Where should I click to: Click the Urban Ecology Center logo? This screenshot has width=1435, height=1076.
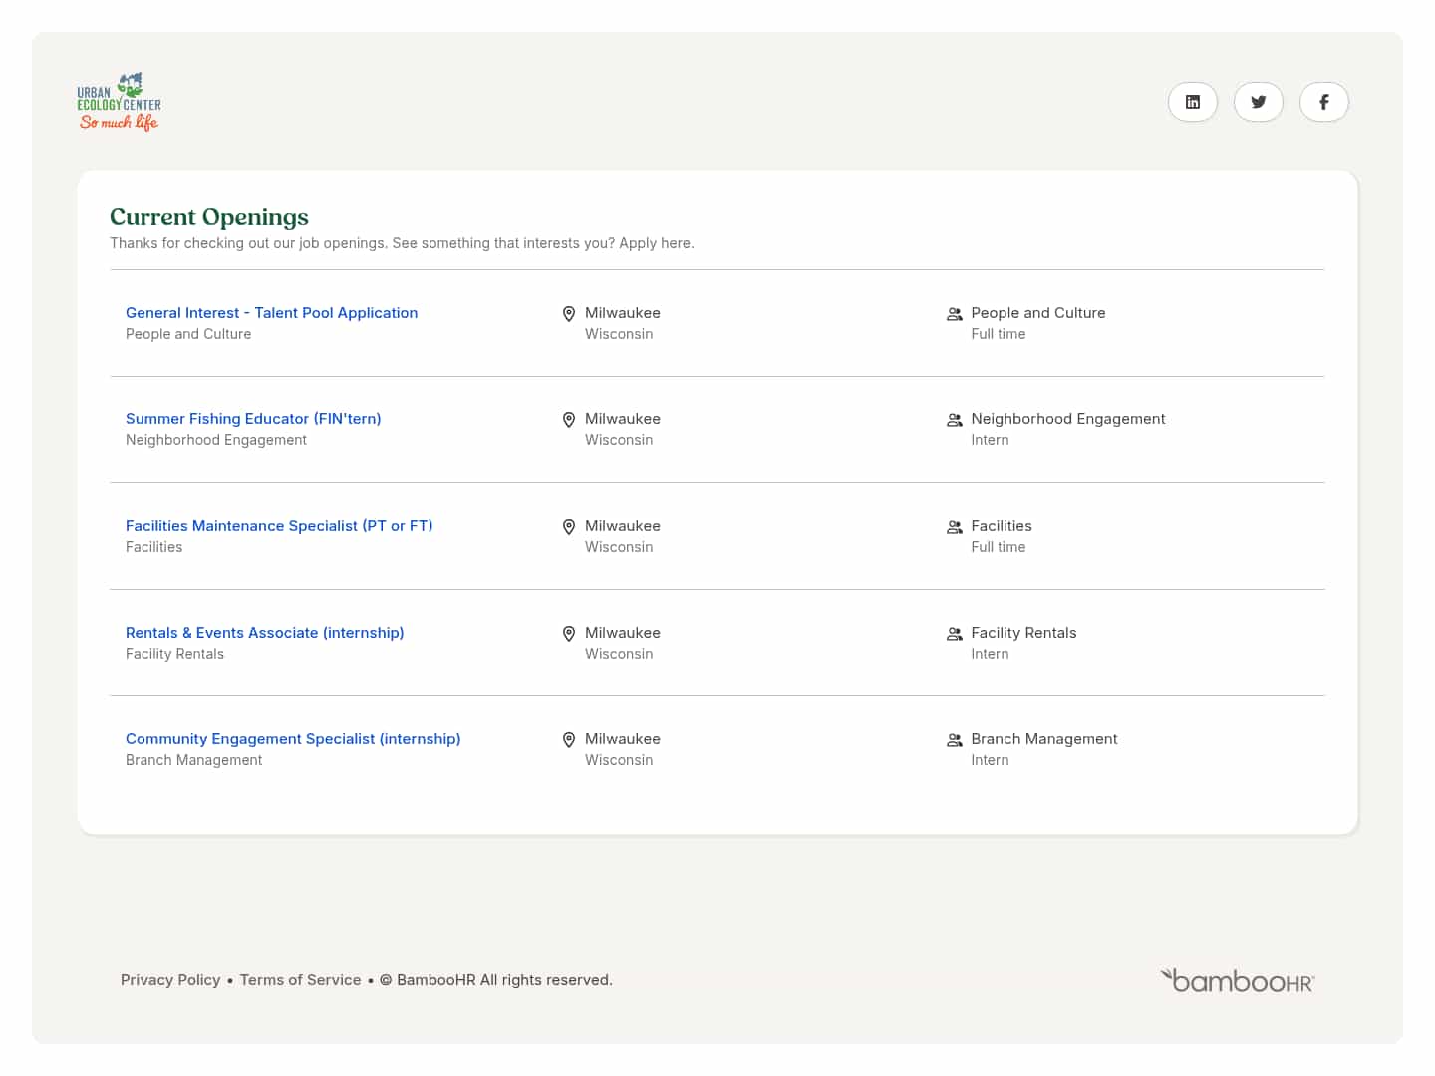(x=119, y=102)
